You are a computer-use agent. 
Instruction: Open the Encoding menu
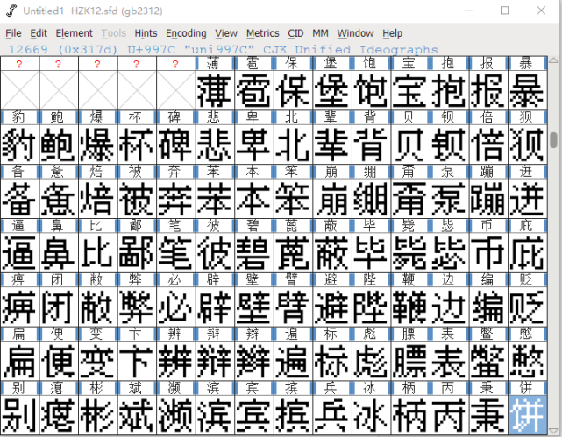pyautogui.click(x=186, y=33)
